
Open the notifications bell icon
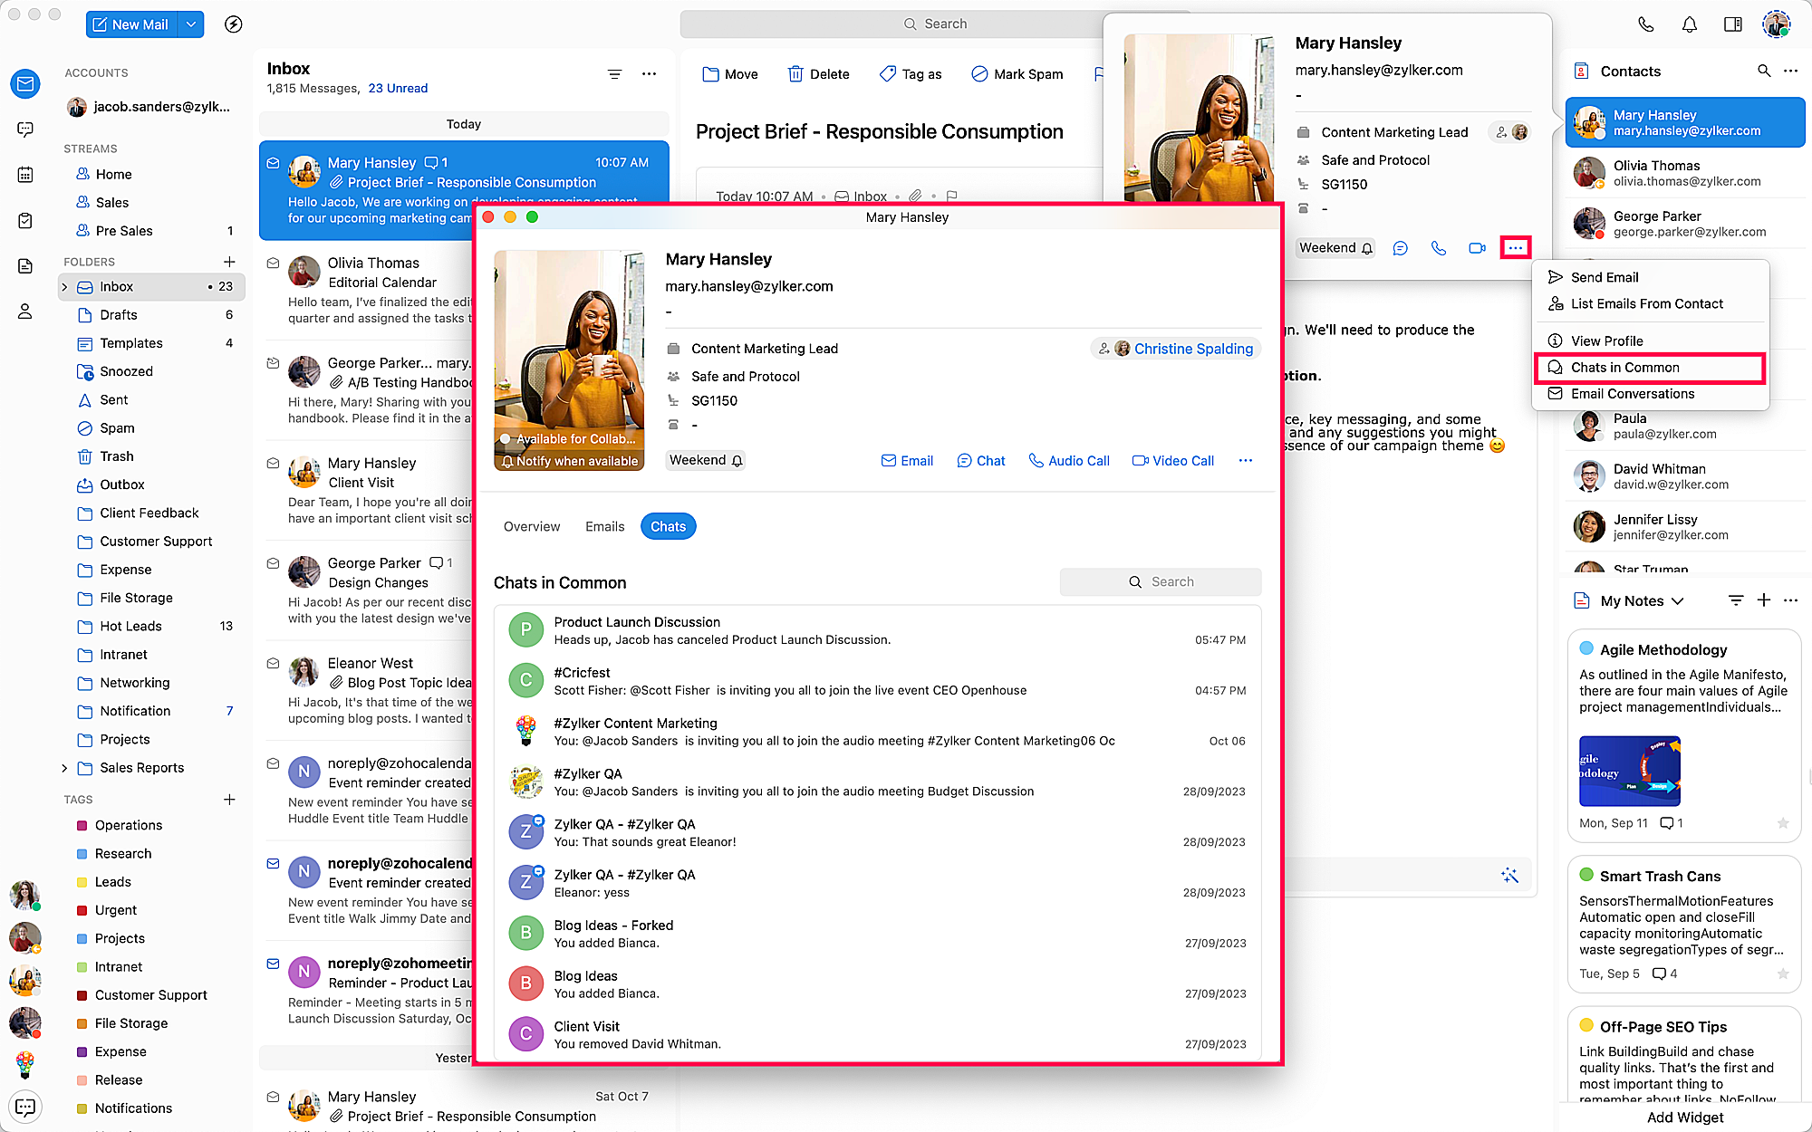point(1689,24)
